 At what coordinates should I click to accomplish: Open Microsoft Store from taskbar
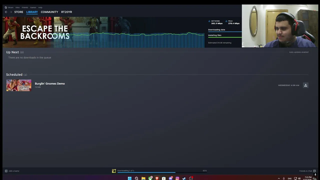click(x=164, y=178)
